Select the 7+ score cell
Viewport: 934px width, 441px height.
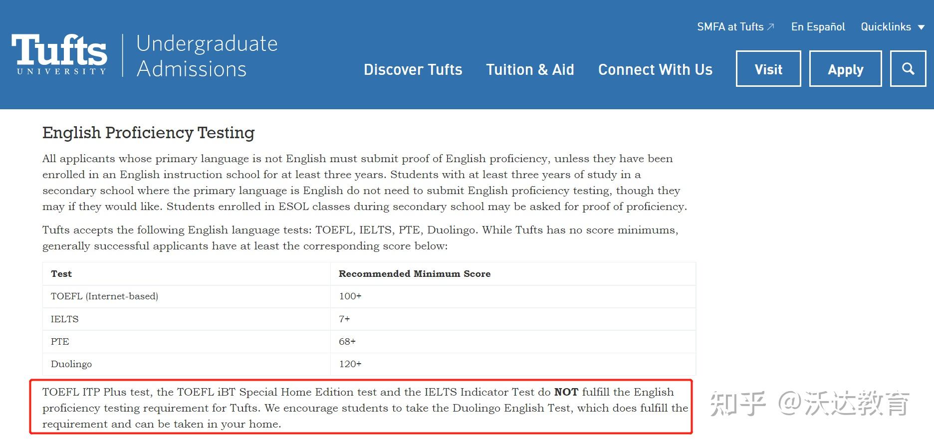click(513, 319)
